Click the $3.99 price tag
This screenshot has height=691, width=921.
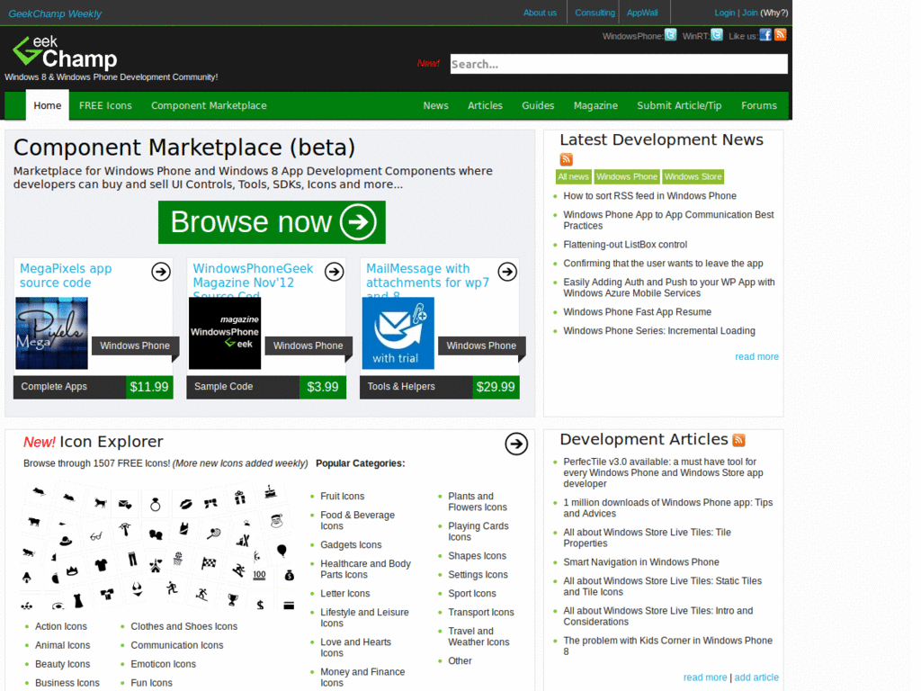pos(323,387)
